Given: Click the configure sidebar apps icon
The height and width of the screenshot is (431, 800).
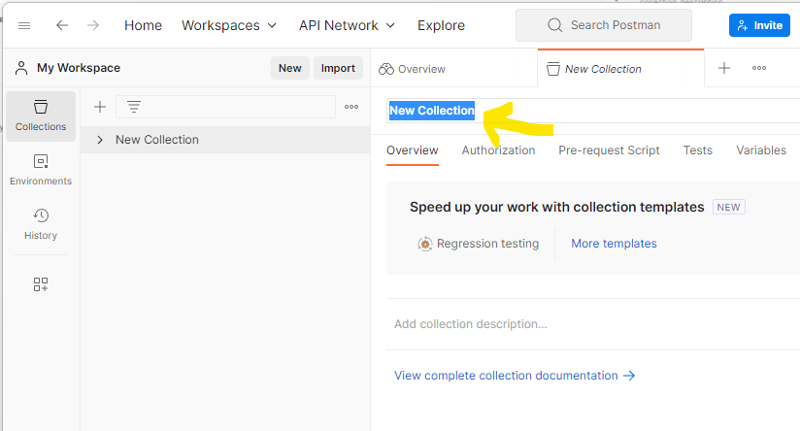Looking at the screenshot, I should (41, 284).
